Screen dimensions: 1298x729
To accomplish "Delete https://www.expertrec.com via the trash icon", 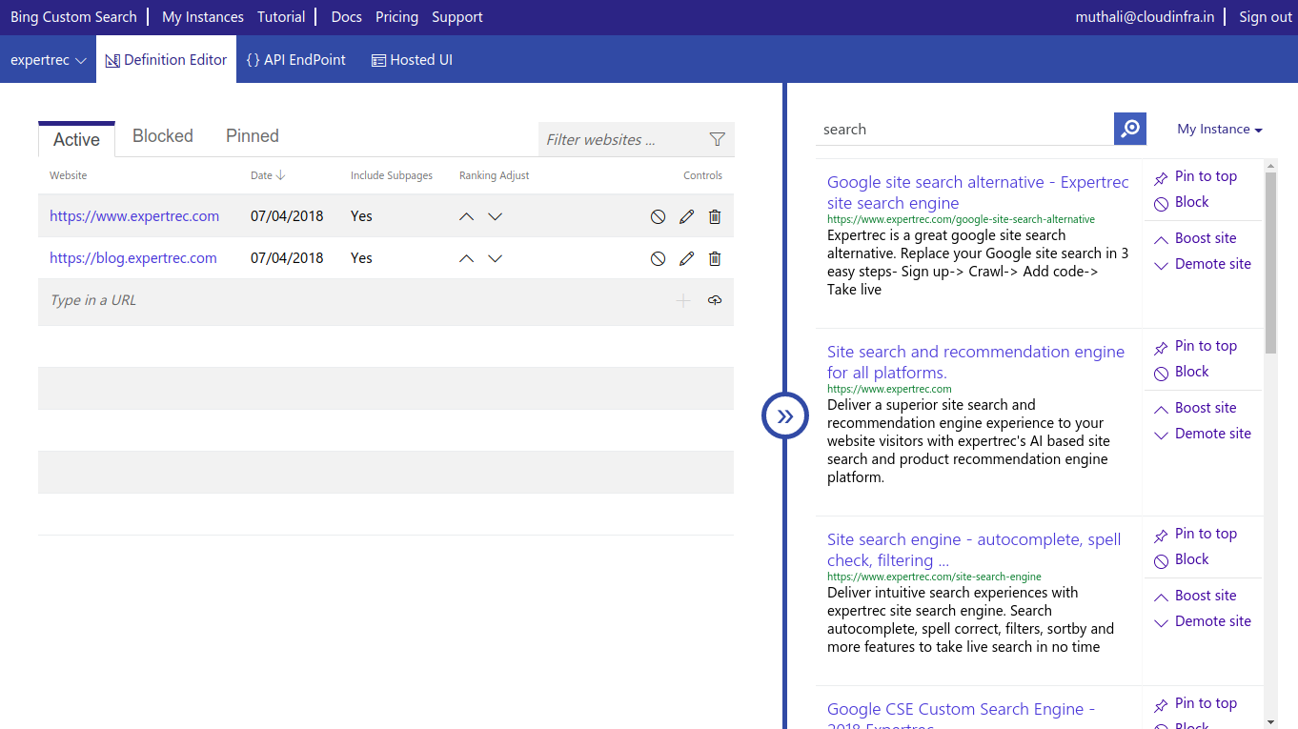I will coord(714,216).
